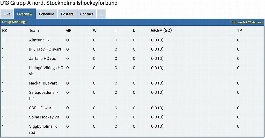Click Nacka HK svart team

tap(43, 83)
